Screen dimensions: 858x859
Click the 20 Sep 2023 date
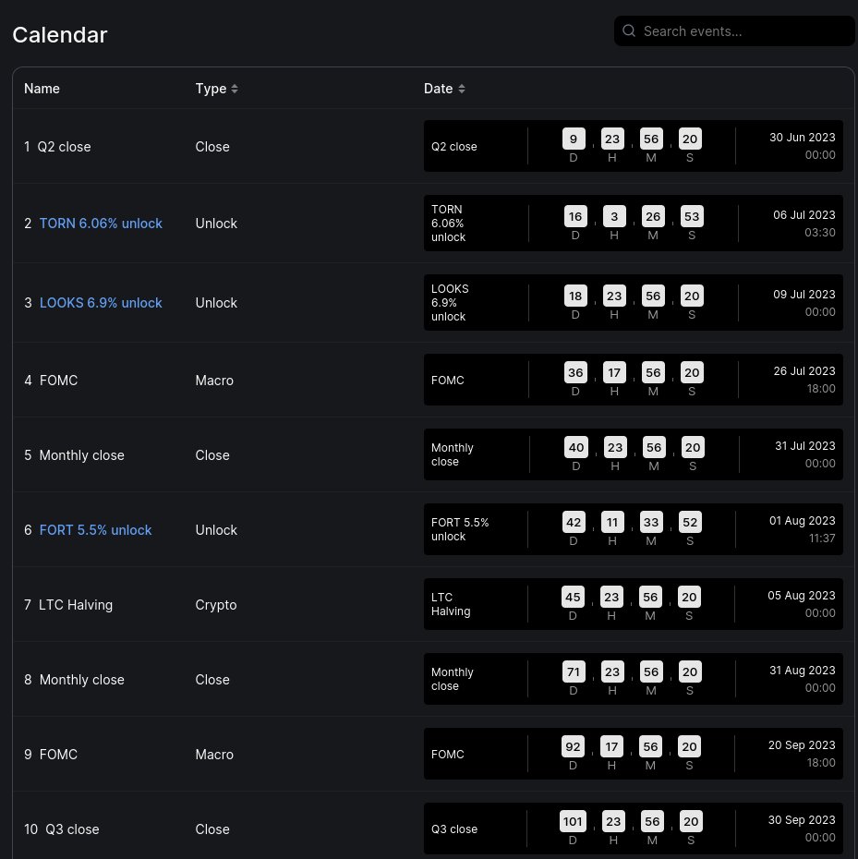pos(802,745)
